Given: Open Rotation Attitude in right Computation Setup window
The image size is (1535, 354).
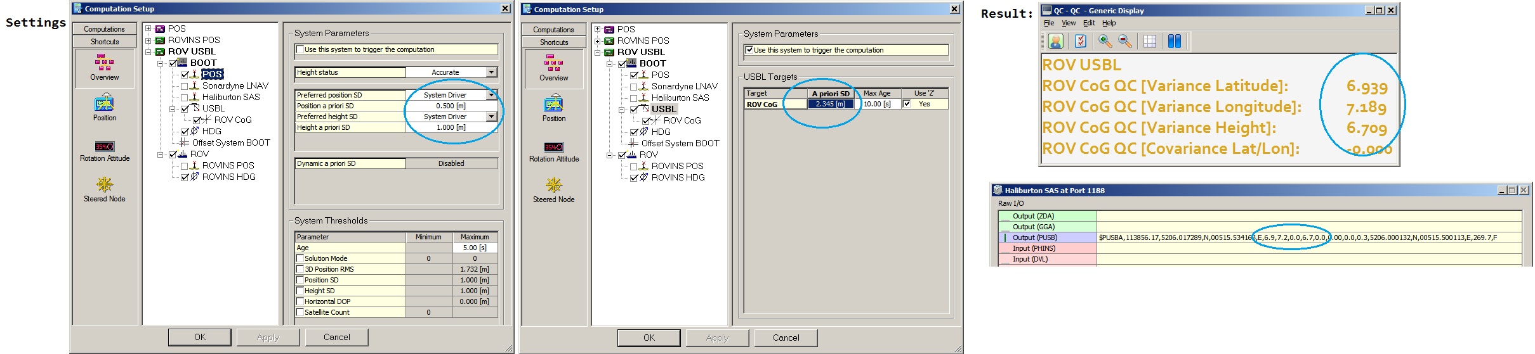Looking at the screenshot, I should (x=554, y=153).
